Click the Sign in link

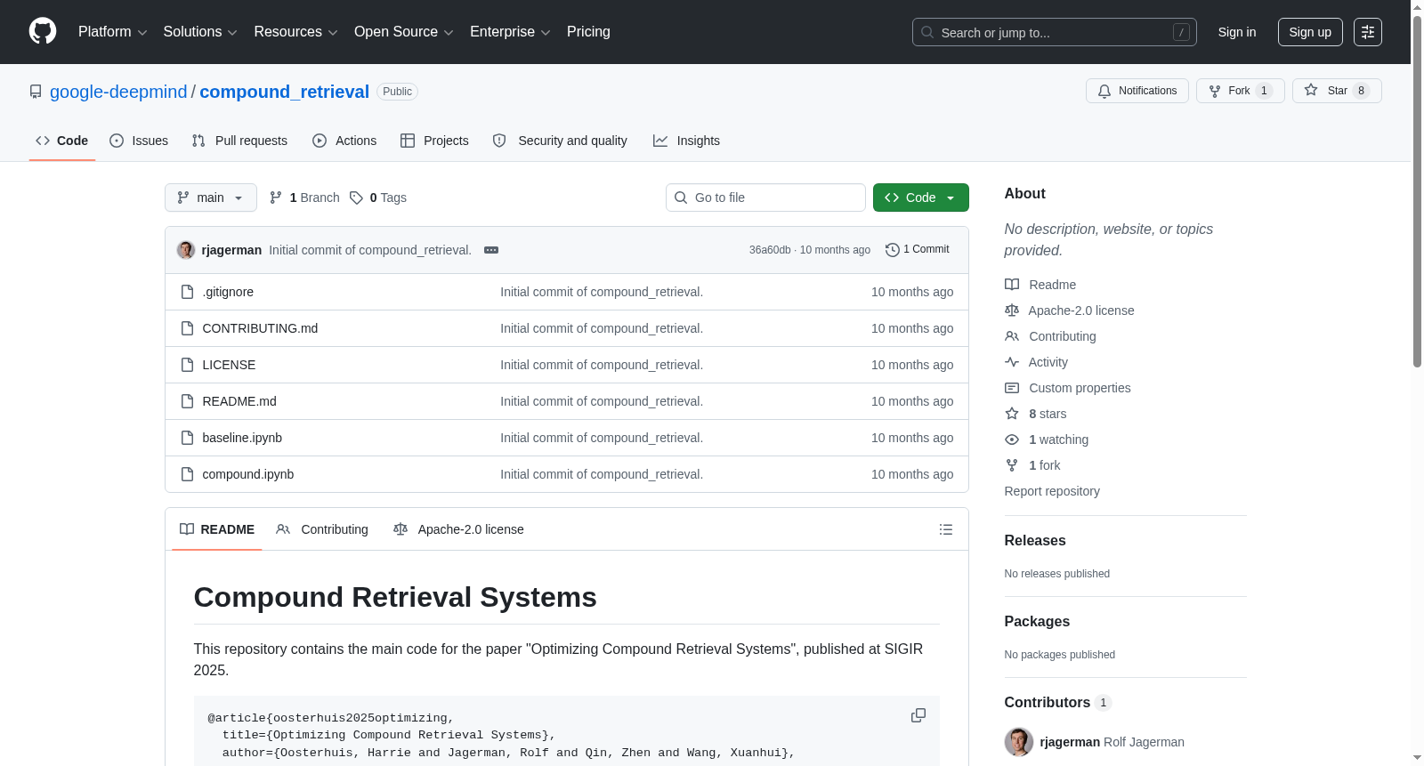pos(1237,32)
